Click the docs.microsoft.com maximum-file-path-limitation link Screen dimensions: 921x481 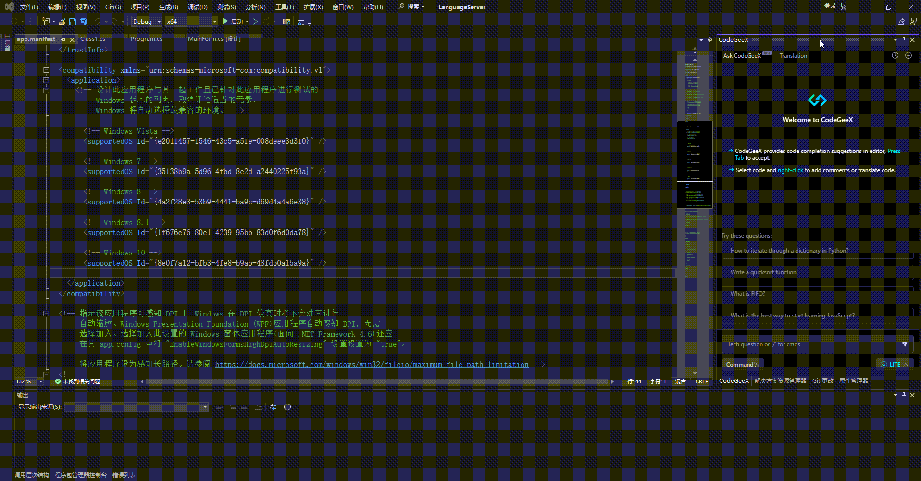tap(372, 365)
